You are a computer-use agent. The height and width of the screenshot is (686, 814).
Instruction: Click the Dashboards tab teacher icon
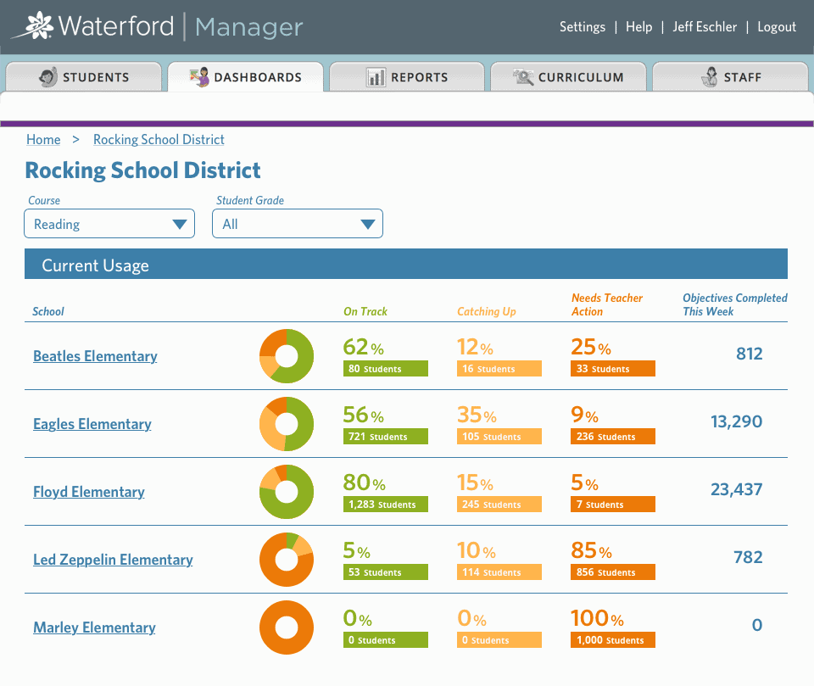[199, 77]
